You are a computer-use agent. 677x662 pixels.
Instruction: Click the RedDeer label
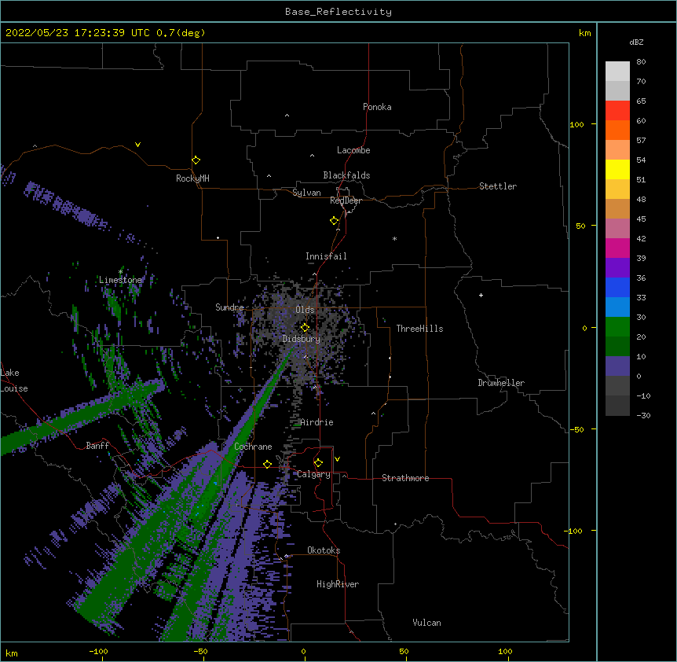click(x=346, y=200)
